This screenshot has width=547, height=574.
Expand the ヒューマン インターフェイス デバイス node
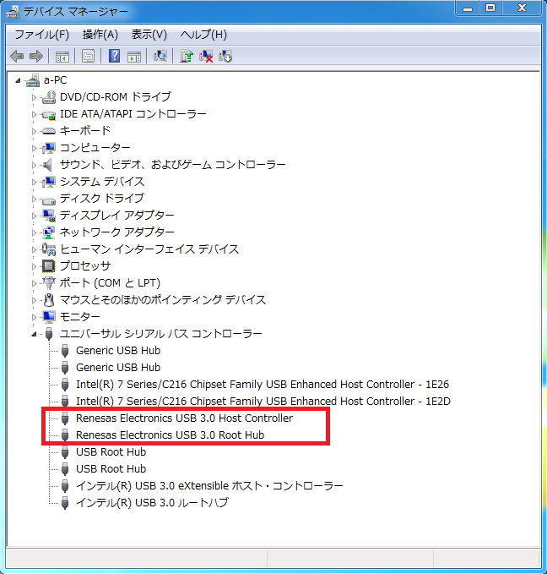click(x=34, y=249)
